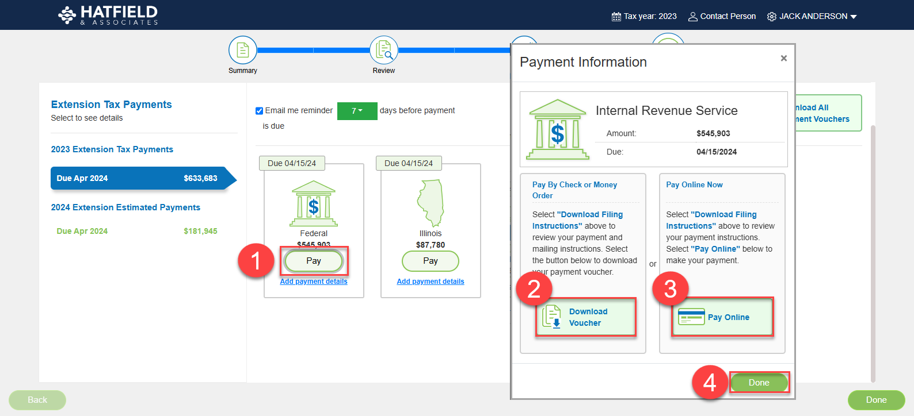Click the Pay Online Now heading
The image size is (914, 416).
point(694,184)
